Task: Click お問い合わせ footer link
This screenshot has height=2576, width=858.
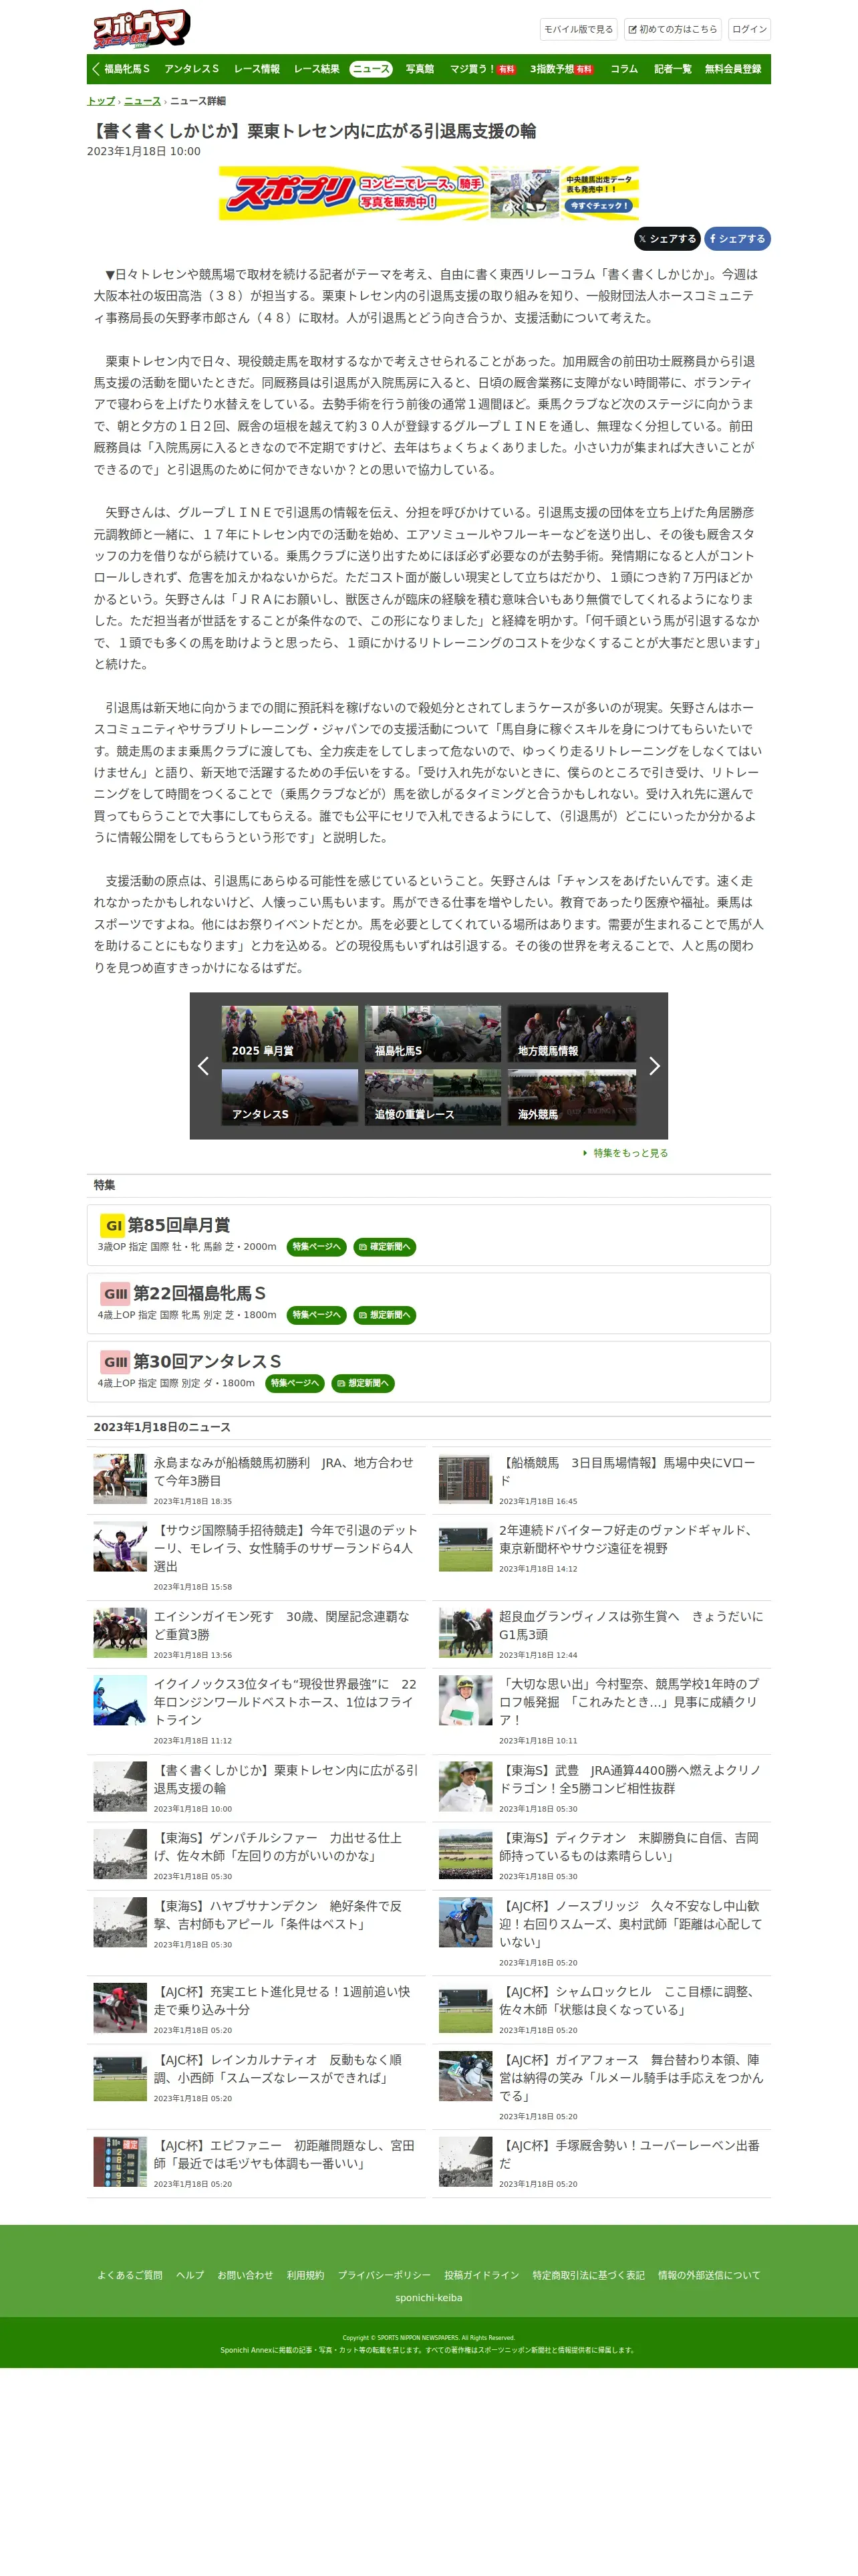Action: (246, 2275)
